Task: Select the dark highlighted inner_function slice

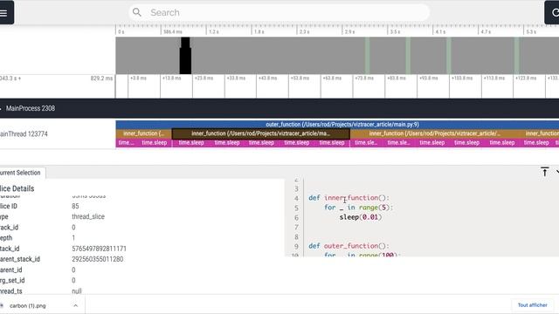Action: pyautogui.click(x=260, y=133)
